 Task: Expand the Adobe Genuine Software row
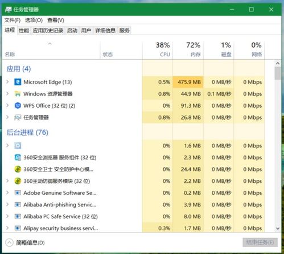7,192
